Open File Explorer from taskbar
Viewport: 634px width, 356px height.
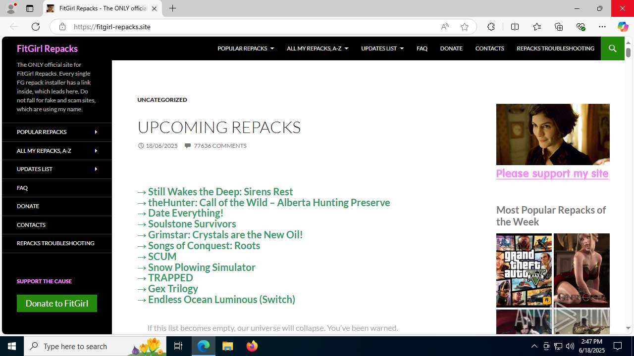click(x=228, y=346)
